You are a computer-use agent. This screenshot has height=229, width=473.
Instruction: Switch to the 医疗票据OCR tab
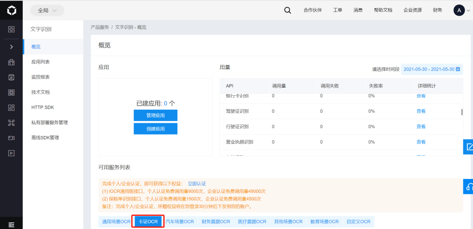pyautogui.click(x=252, y=222)
